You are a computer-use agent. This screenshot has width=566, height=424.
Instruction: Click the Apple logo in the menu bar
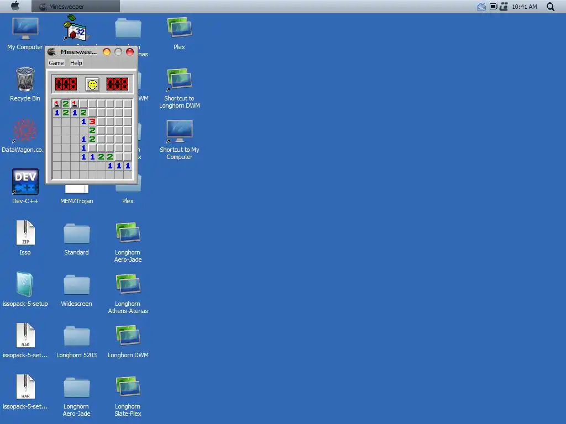click(x=15, y=6)
